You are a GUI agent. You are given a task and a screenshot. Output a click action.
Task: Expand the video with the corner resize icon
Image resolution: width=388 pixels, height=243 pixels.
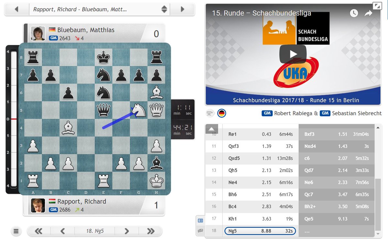pyautogui.click(x=377, y=6)
